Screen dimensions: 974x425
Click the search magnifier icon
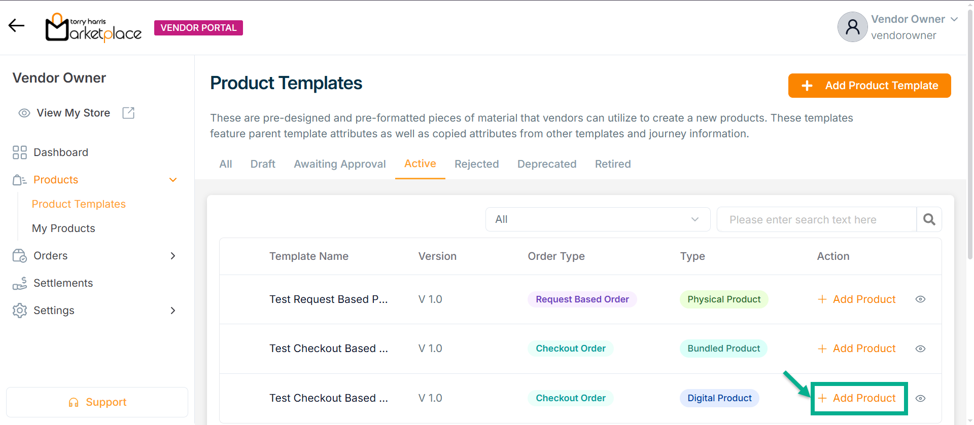(x=929, y=219)
